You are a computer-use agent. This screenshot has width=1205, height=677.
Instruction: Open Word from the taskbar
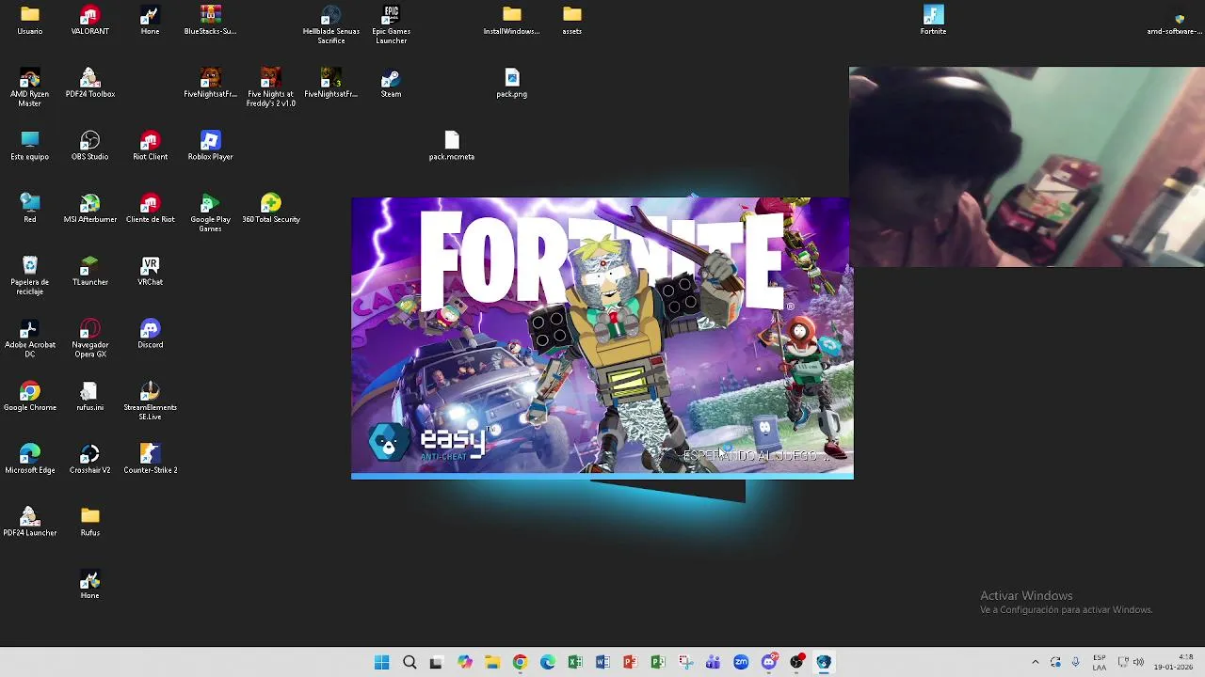(x=602, y=662)
